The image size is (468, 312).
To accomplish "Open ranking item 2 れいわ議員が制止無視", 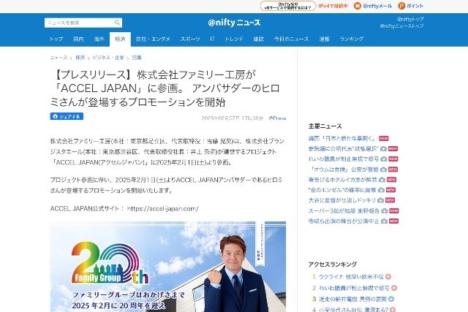I will pyautogui.click(x=354, y=288).
